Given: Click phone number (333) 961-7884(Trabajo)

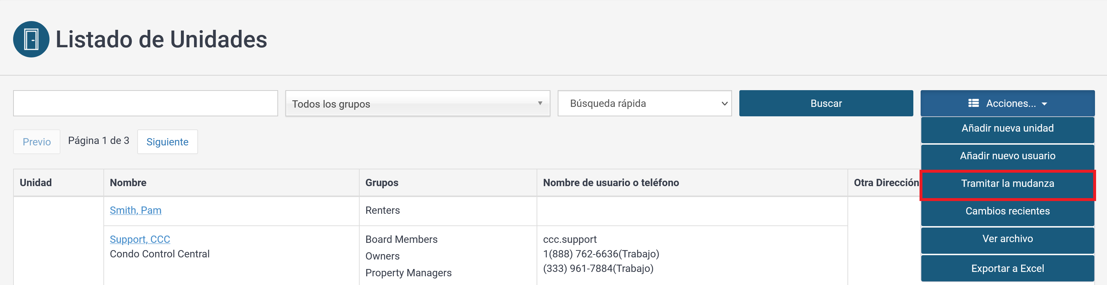Looking at the screenshot, I should click(x=598, y=268).
